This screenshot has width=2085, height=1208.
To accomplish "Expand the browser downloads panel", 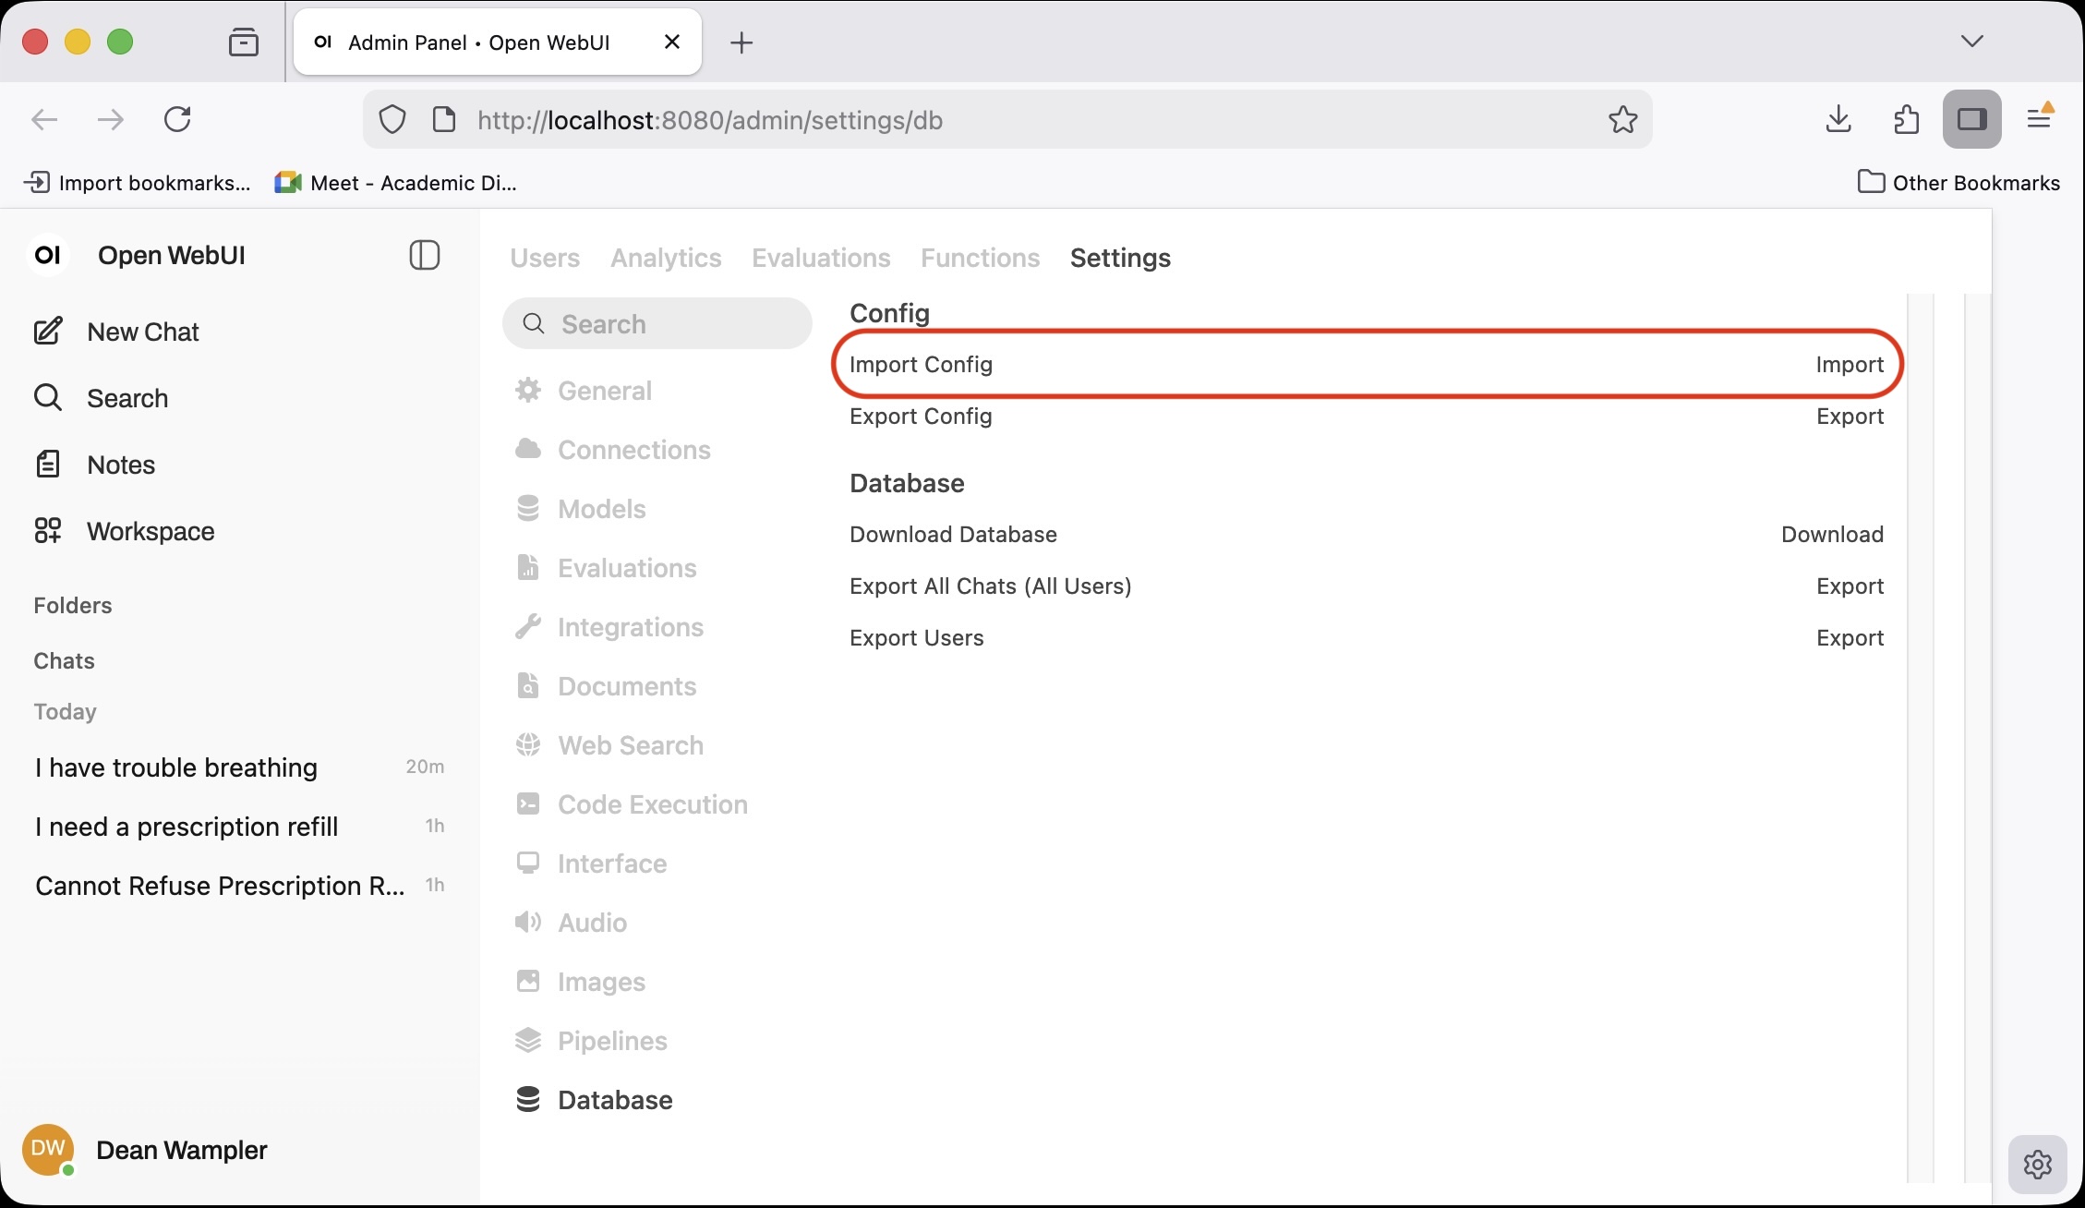I will (x=1838, y=119).
